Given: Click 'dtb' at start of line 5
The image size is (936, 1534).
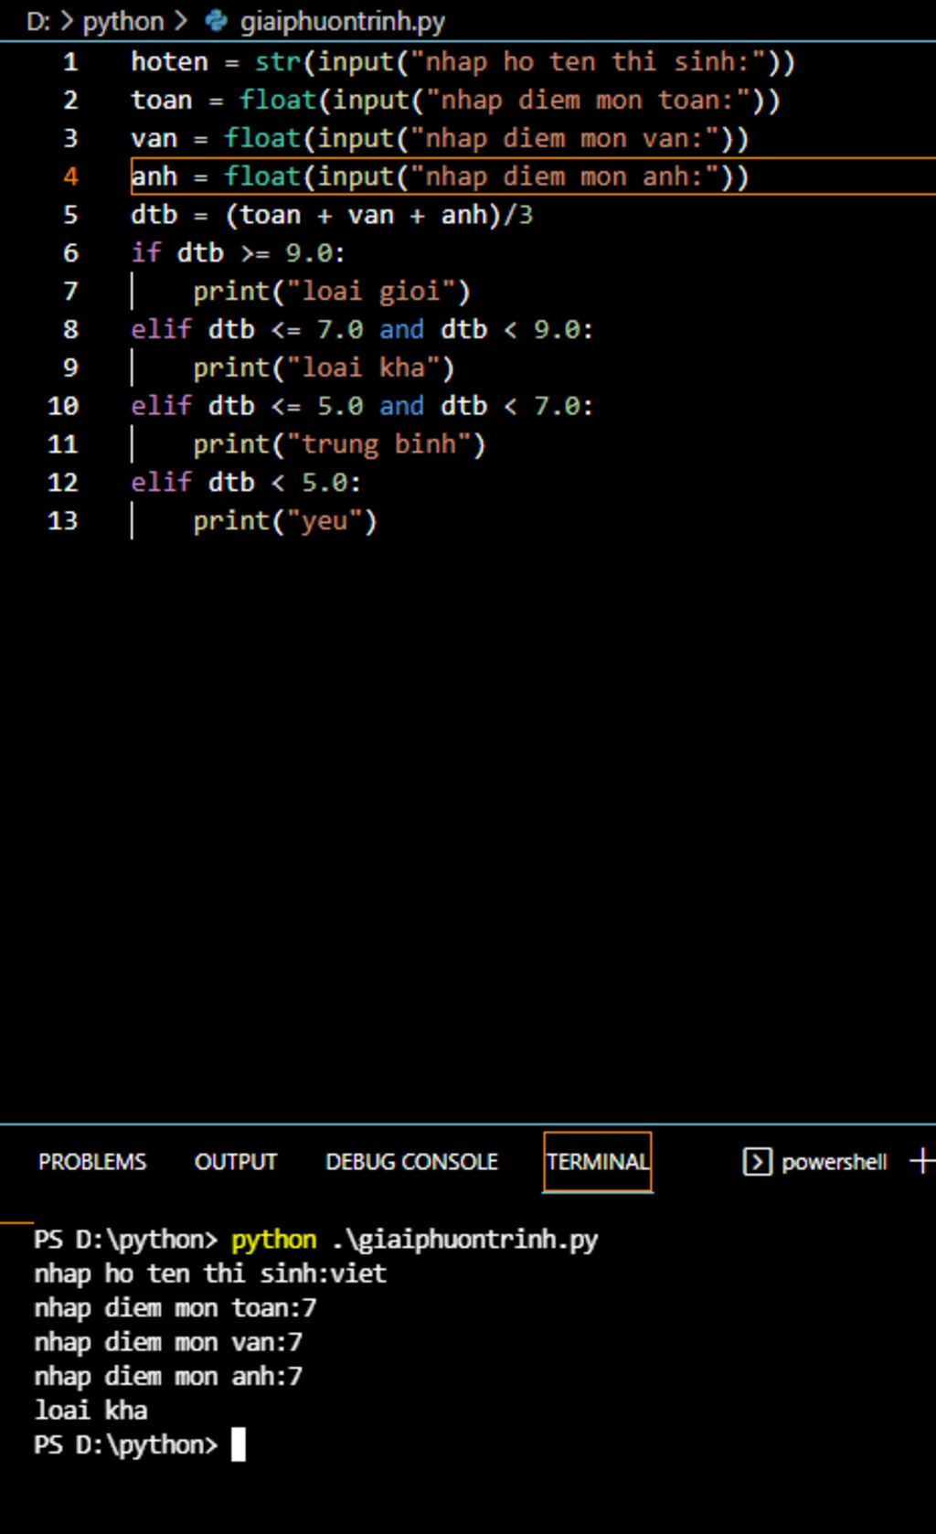Looking at the screenshot, I should pos(154,215).
